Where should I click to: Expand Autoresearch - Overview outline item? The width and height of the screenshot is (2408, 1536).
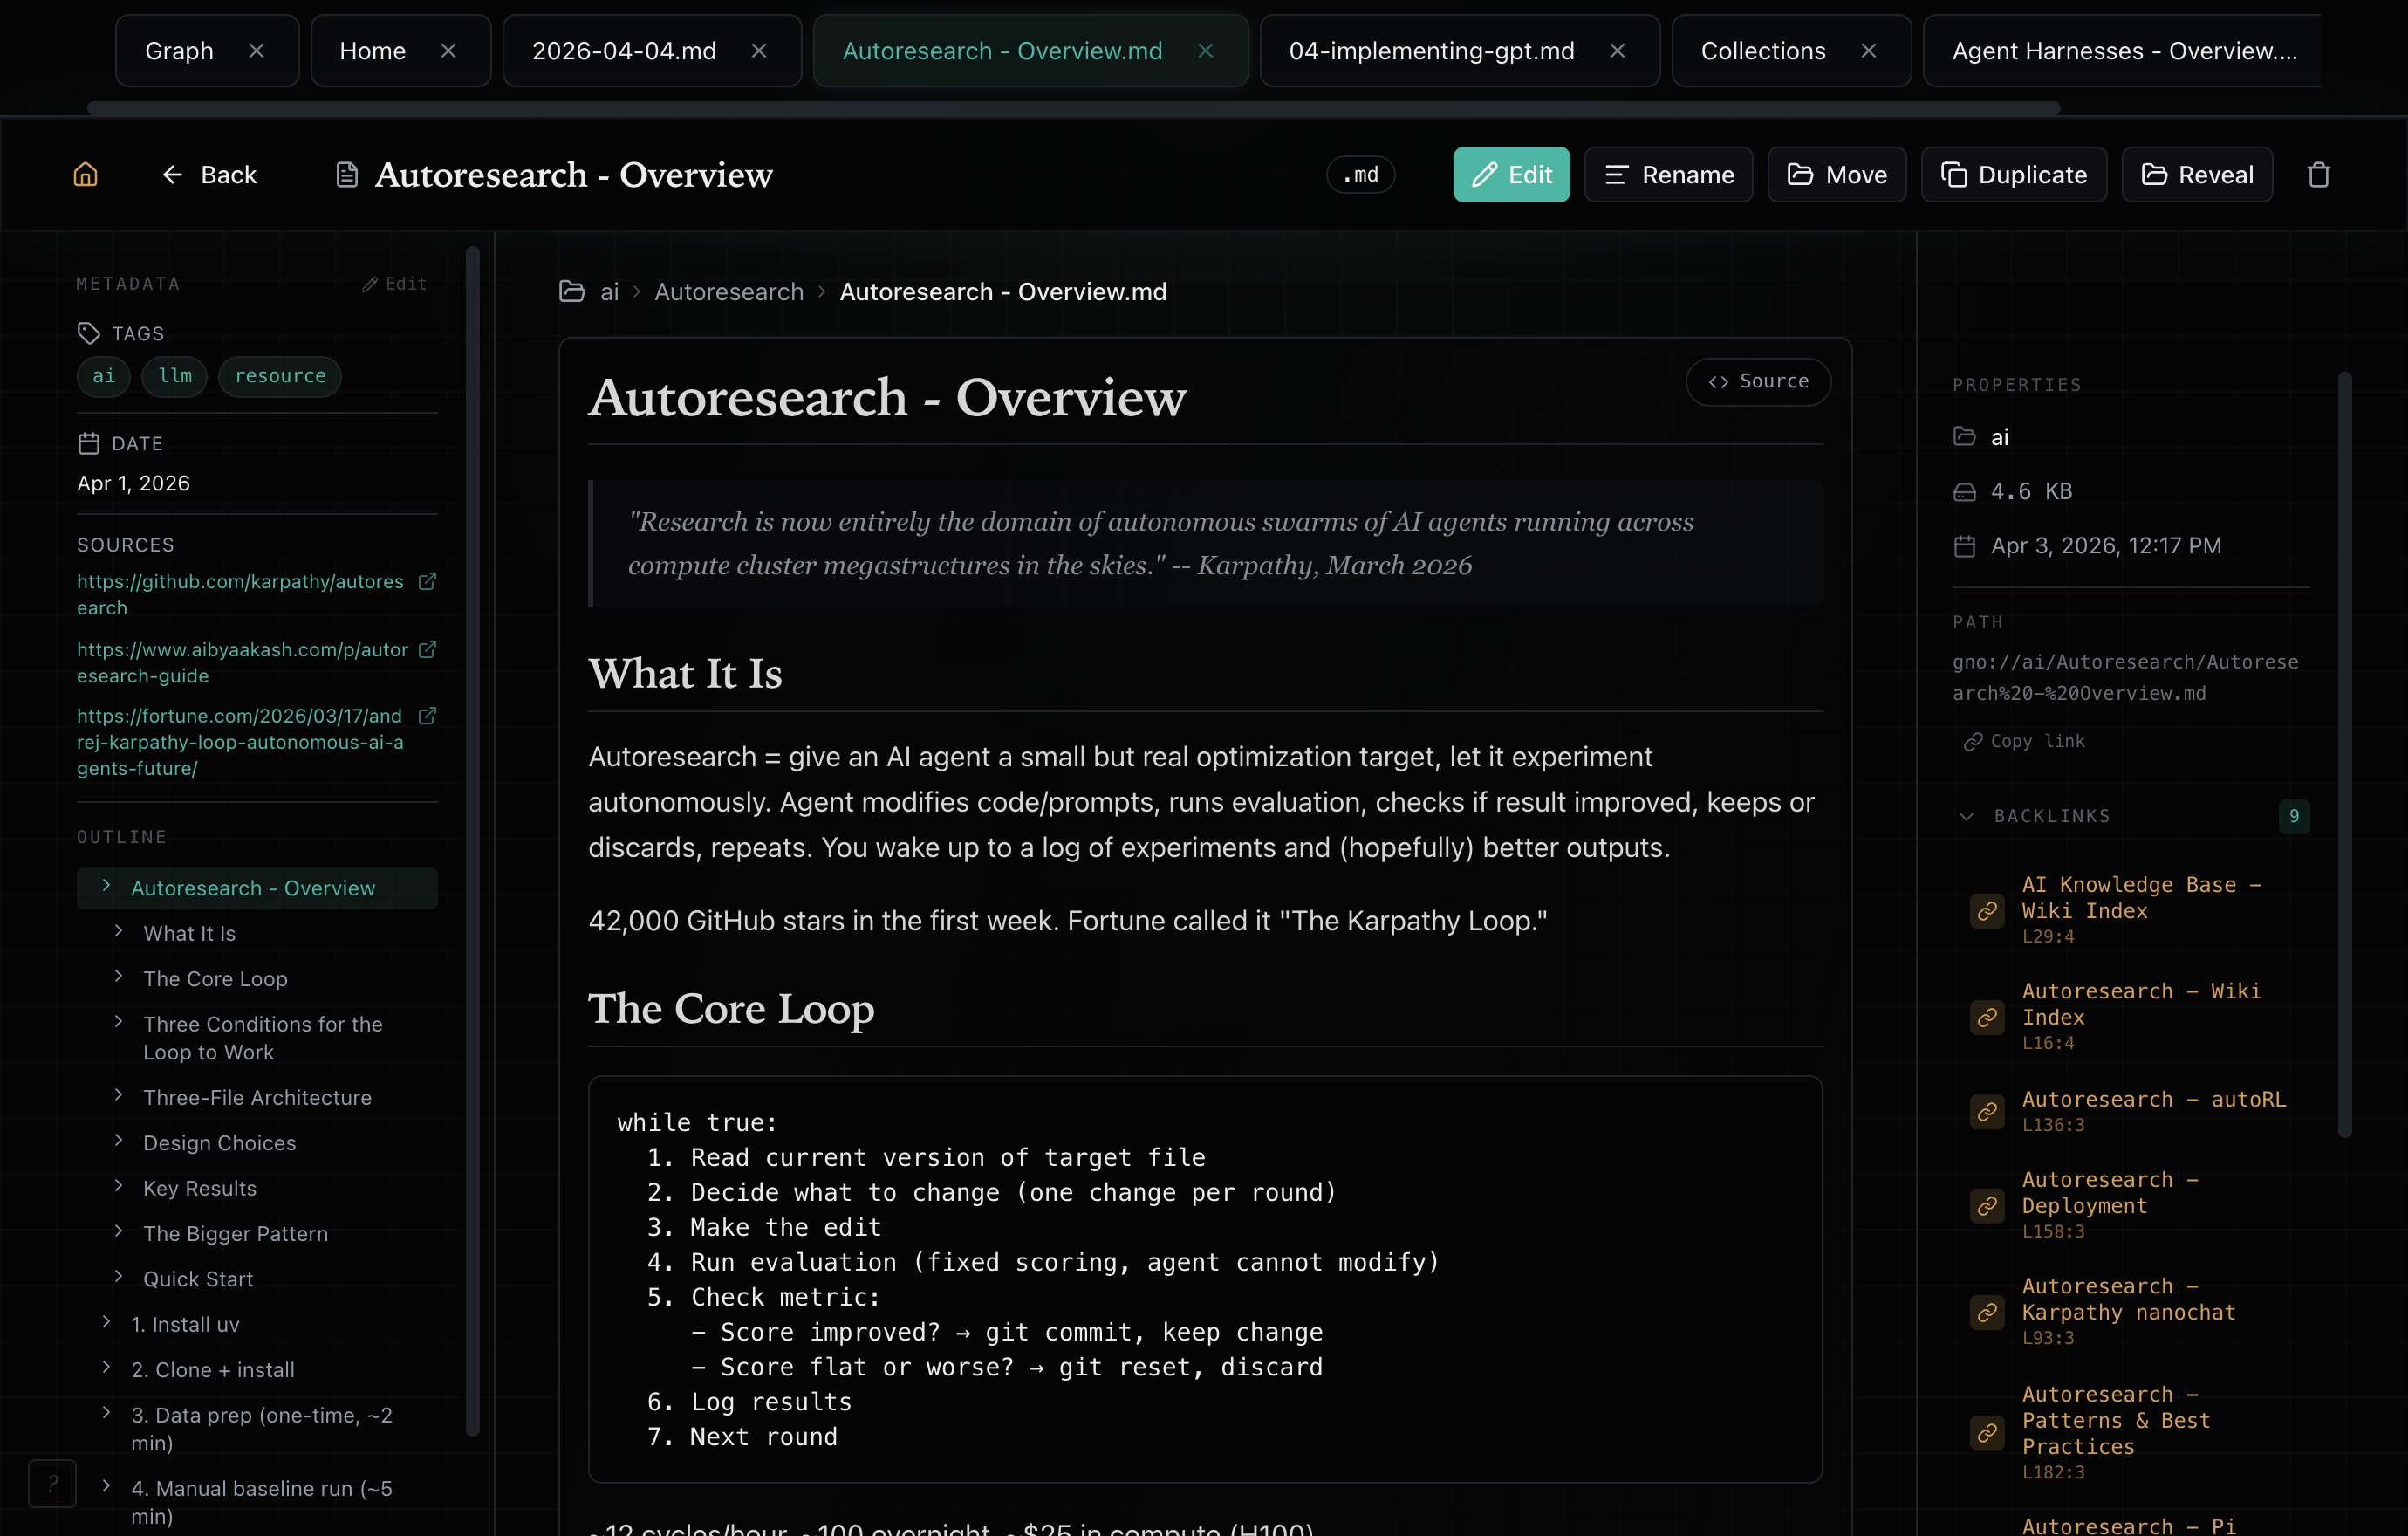tap(106, 886)
